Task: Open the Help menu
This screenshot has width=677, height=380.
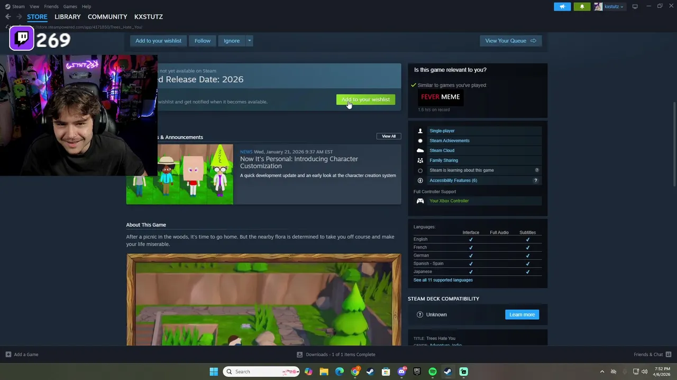Action: click(86, 6)
